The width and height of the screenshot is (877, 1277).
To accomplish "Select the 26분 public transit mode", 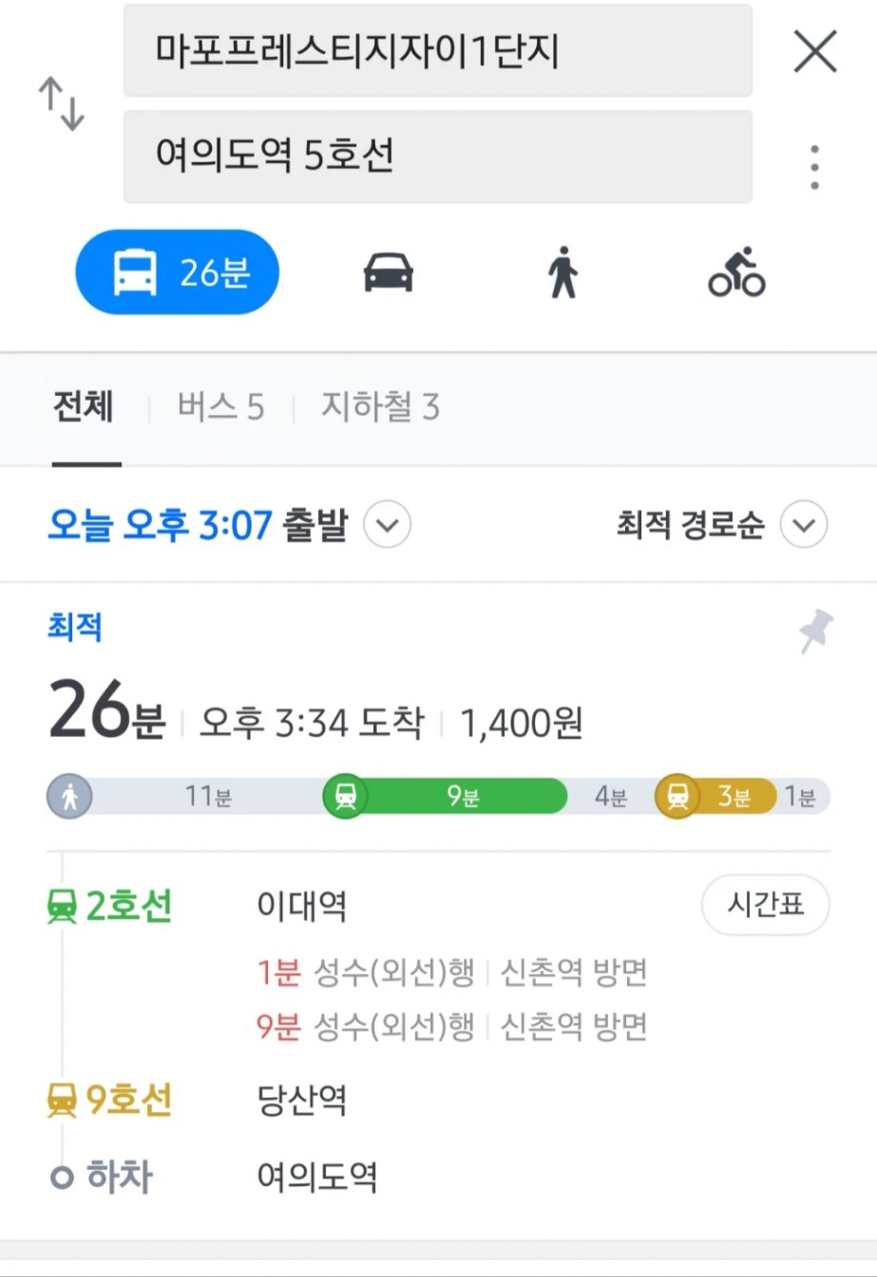I will 178,272.
